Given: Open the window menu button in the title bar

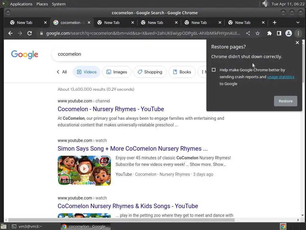Looking at the screenshot, I should (8, 13).
